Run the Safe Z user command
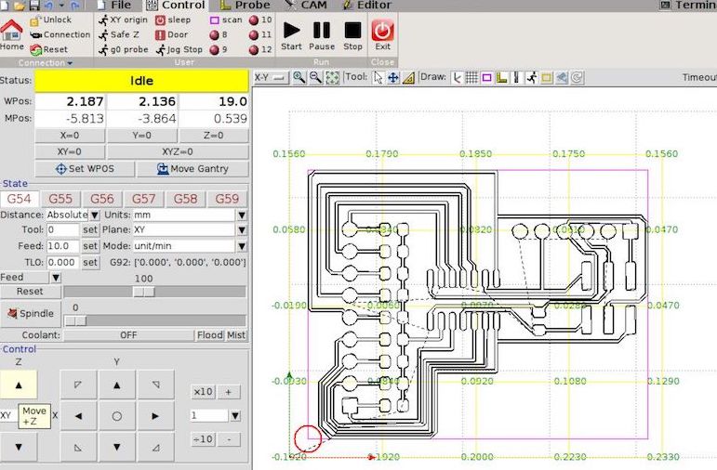 tap(119, 34)
